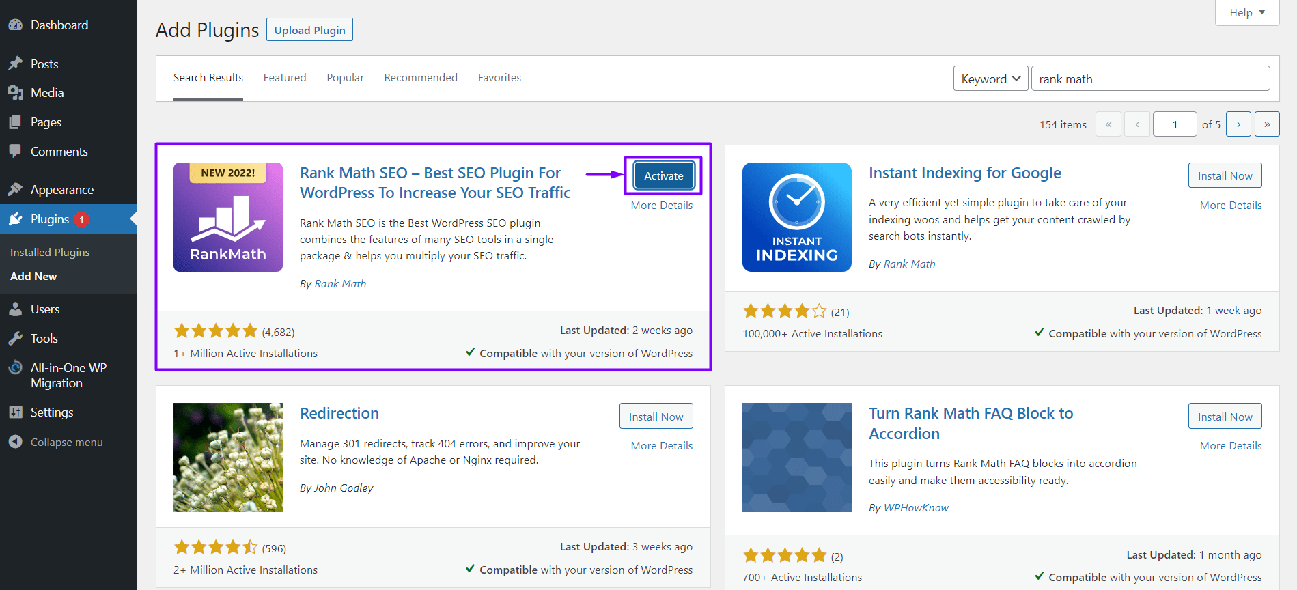The height and width of the screenshot is (590, 1297).
Task: Select '100,000+ Active Installations' text
Action: 813,333
